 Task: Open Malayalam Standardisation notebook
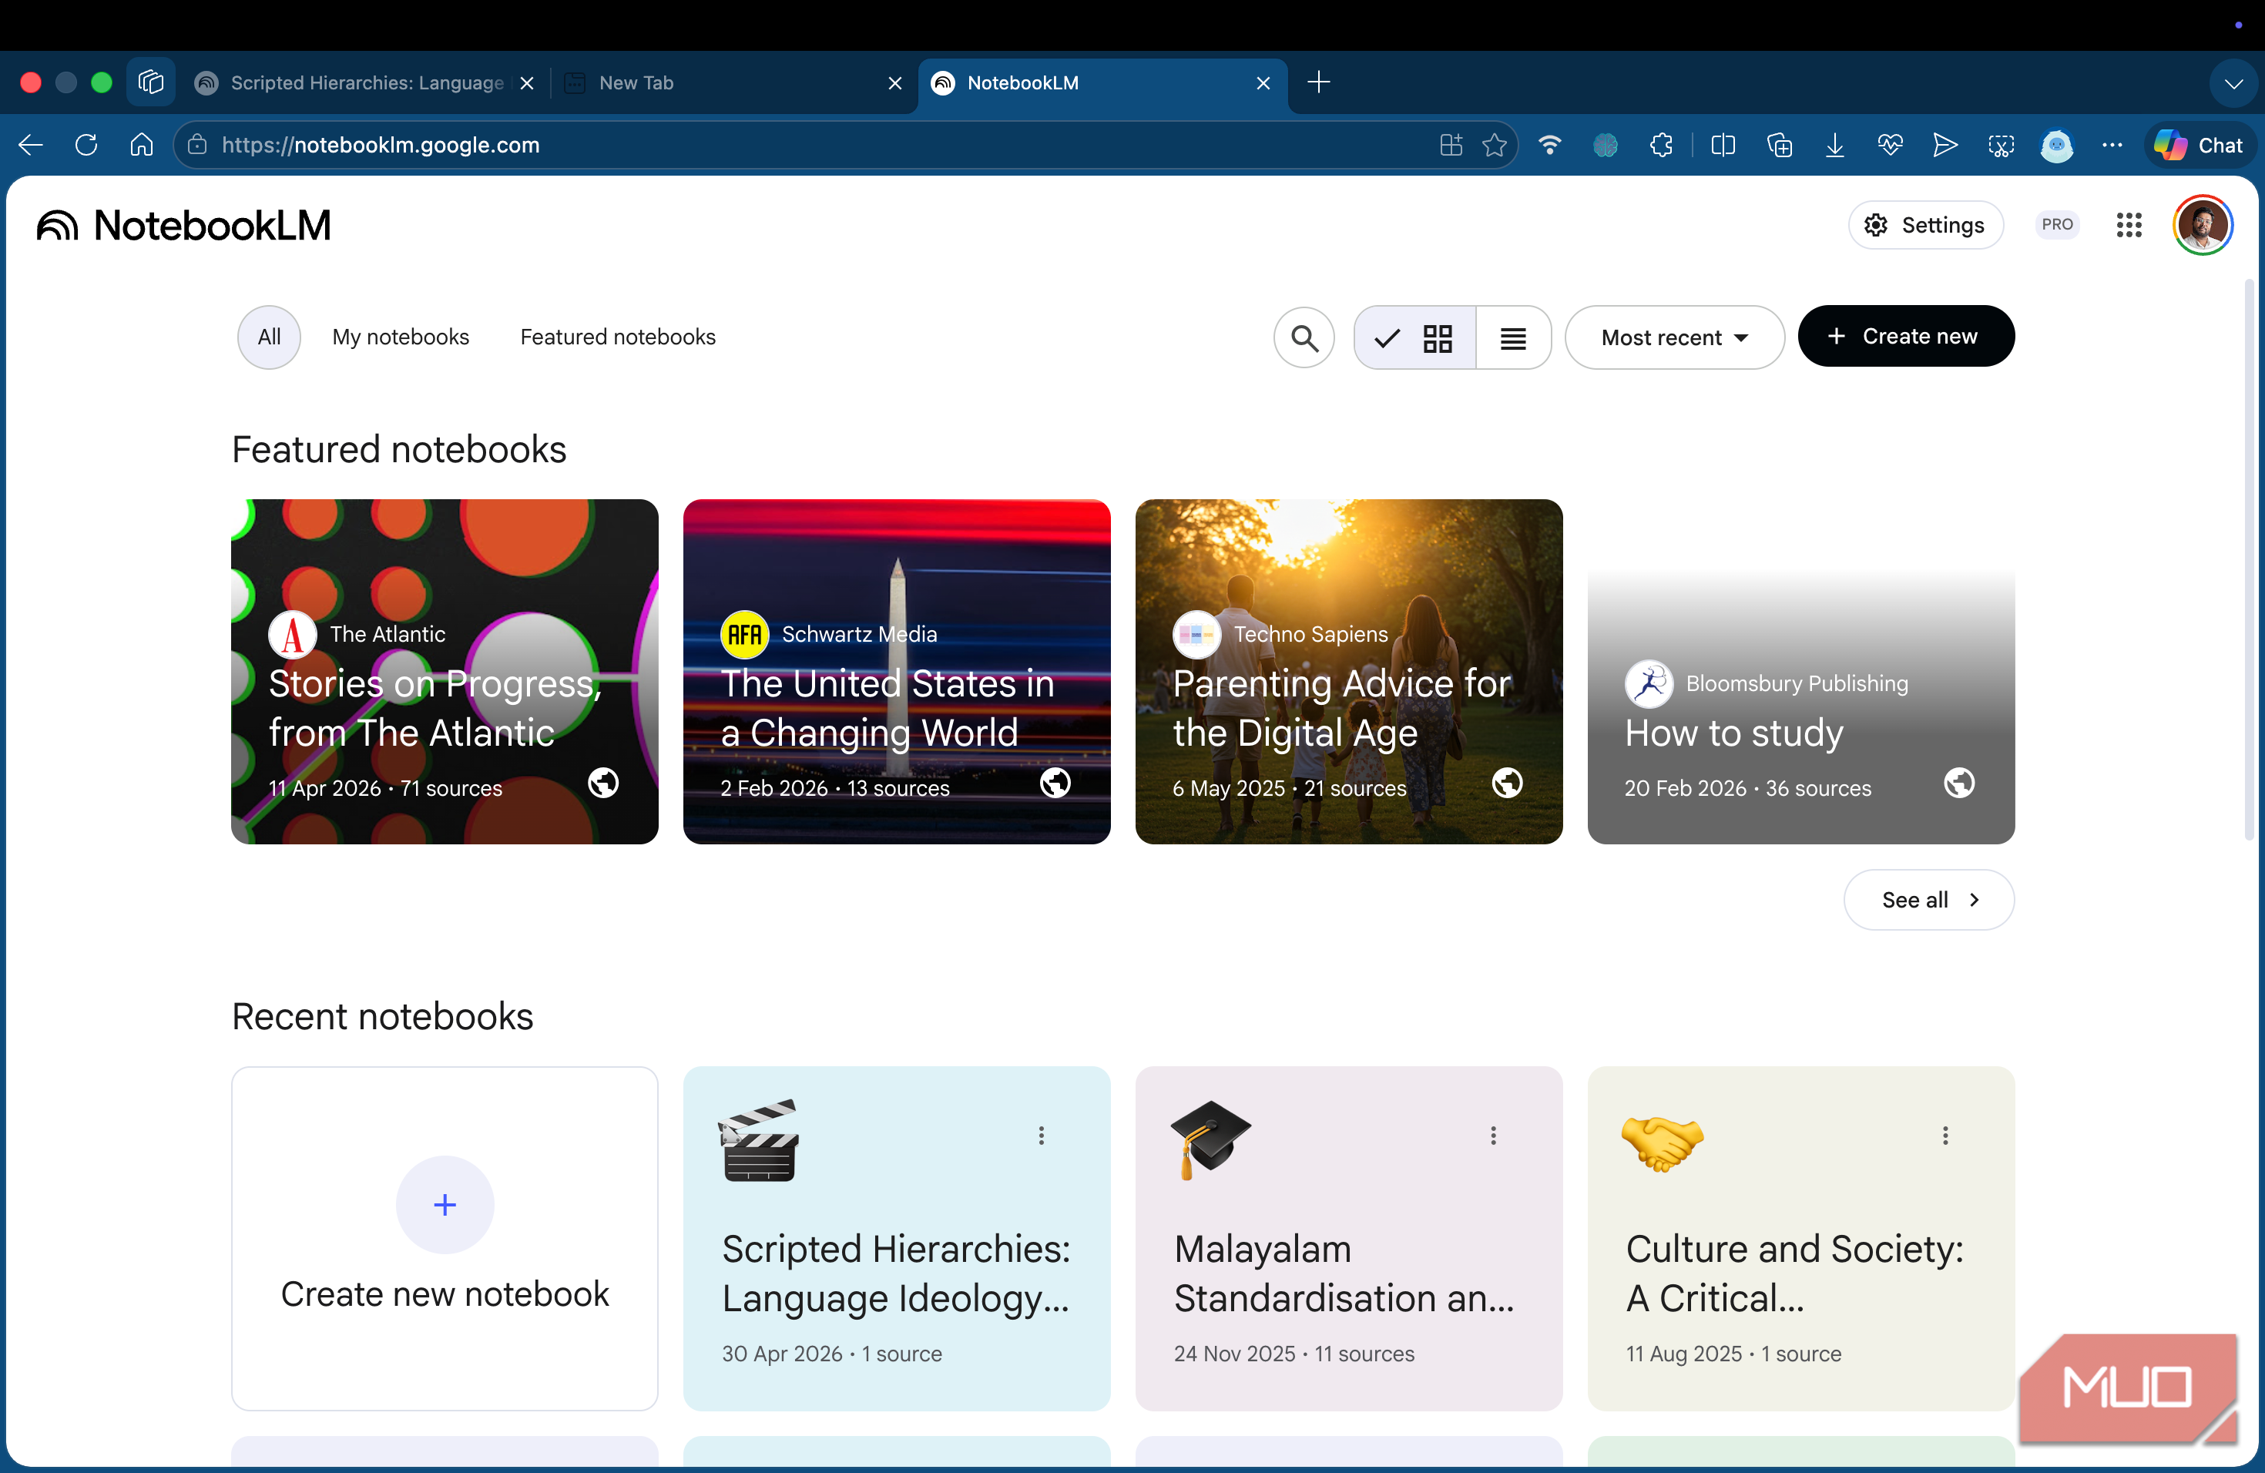1348,1239
